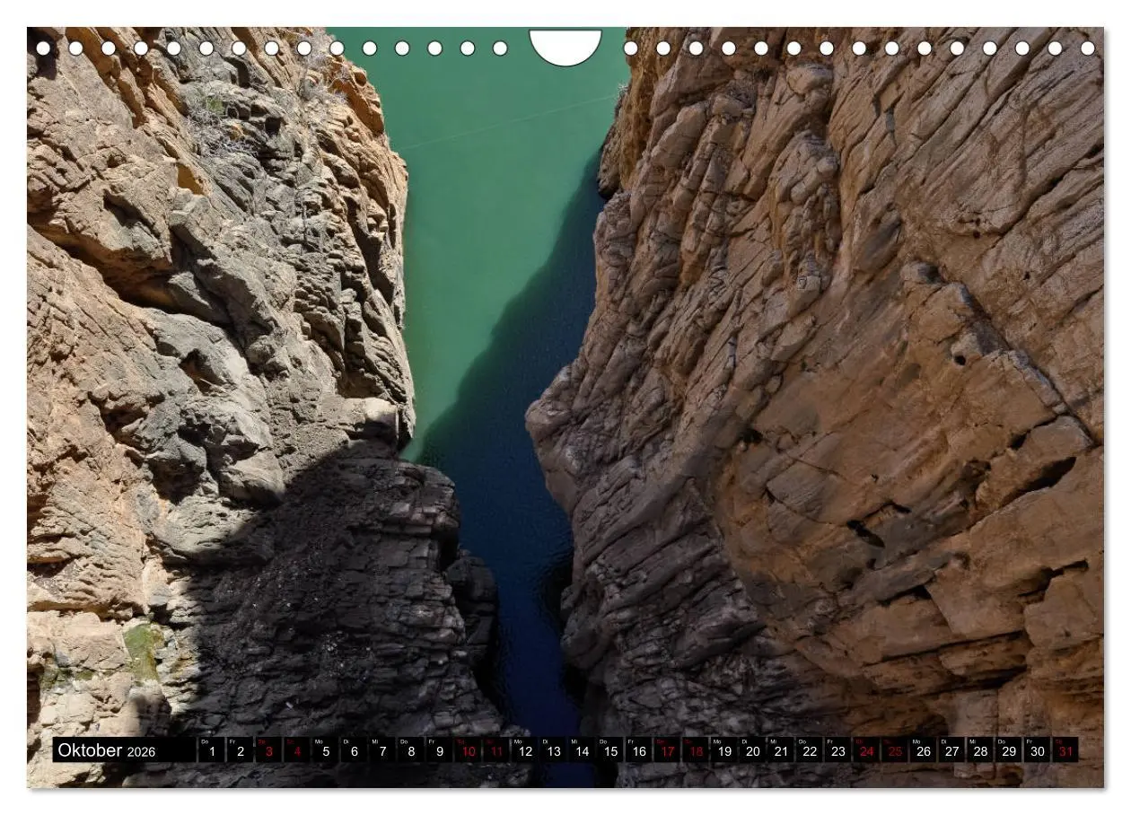Select day 1 in the calendar strip

(212, 750)
